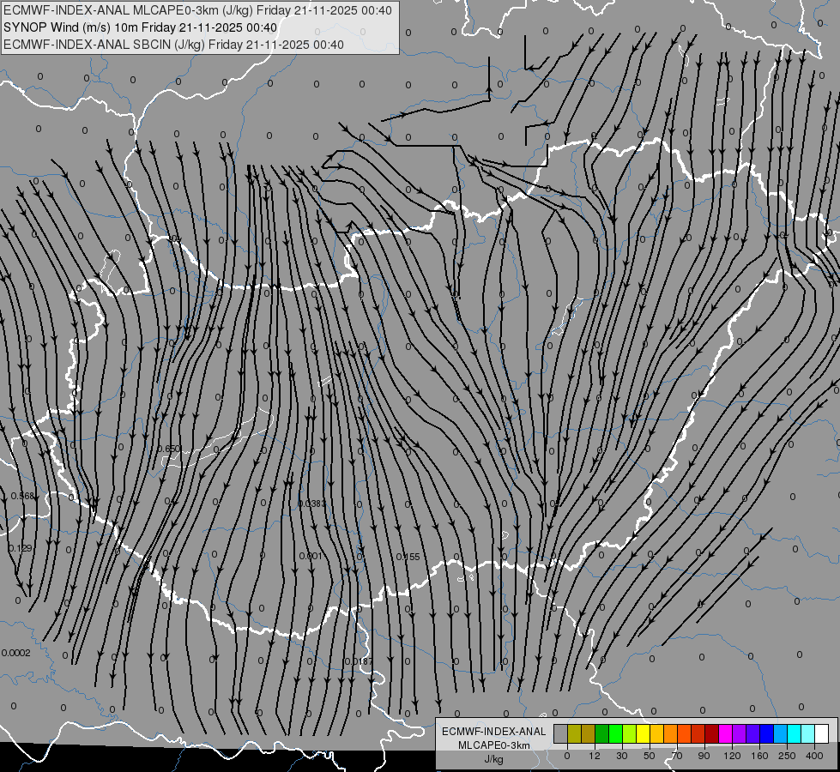Click the 0.129 value on the map

pyautogui.click(x=21, y=548)
